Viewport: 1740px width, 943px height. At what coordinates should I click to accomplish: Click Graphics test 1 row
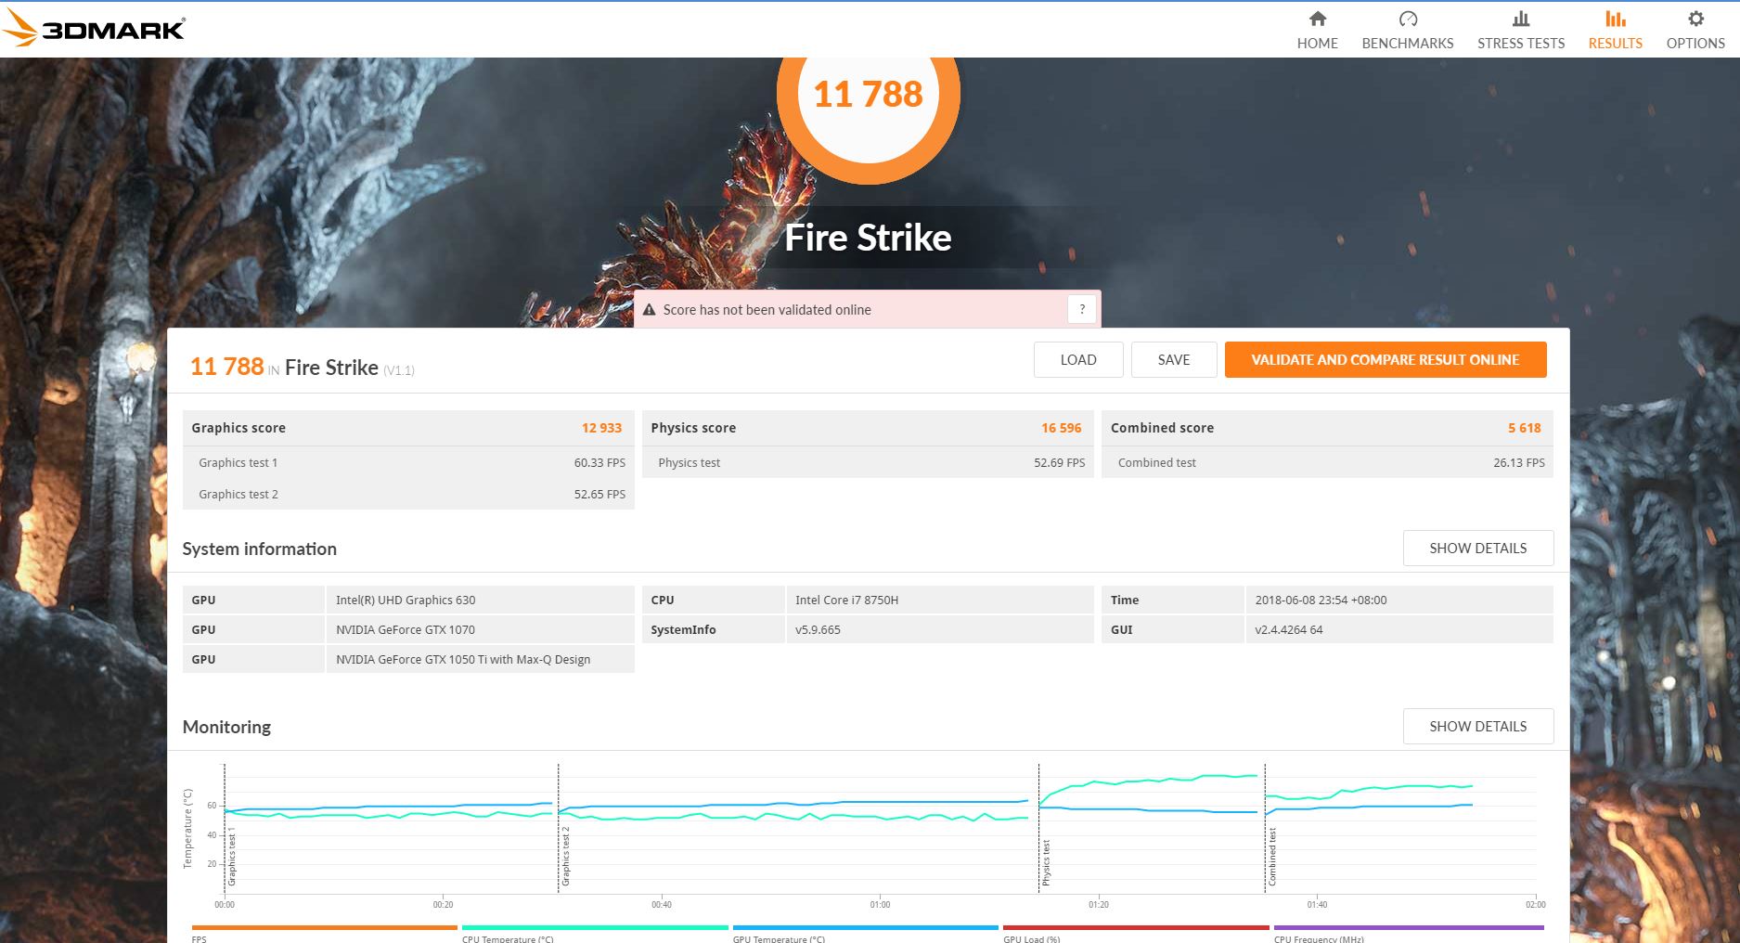(x=408, y=462)
